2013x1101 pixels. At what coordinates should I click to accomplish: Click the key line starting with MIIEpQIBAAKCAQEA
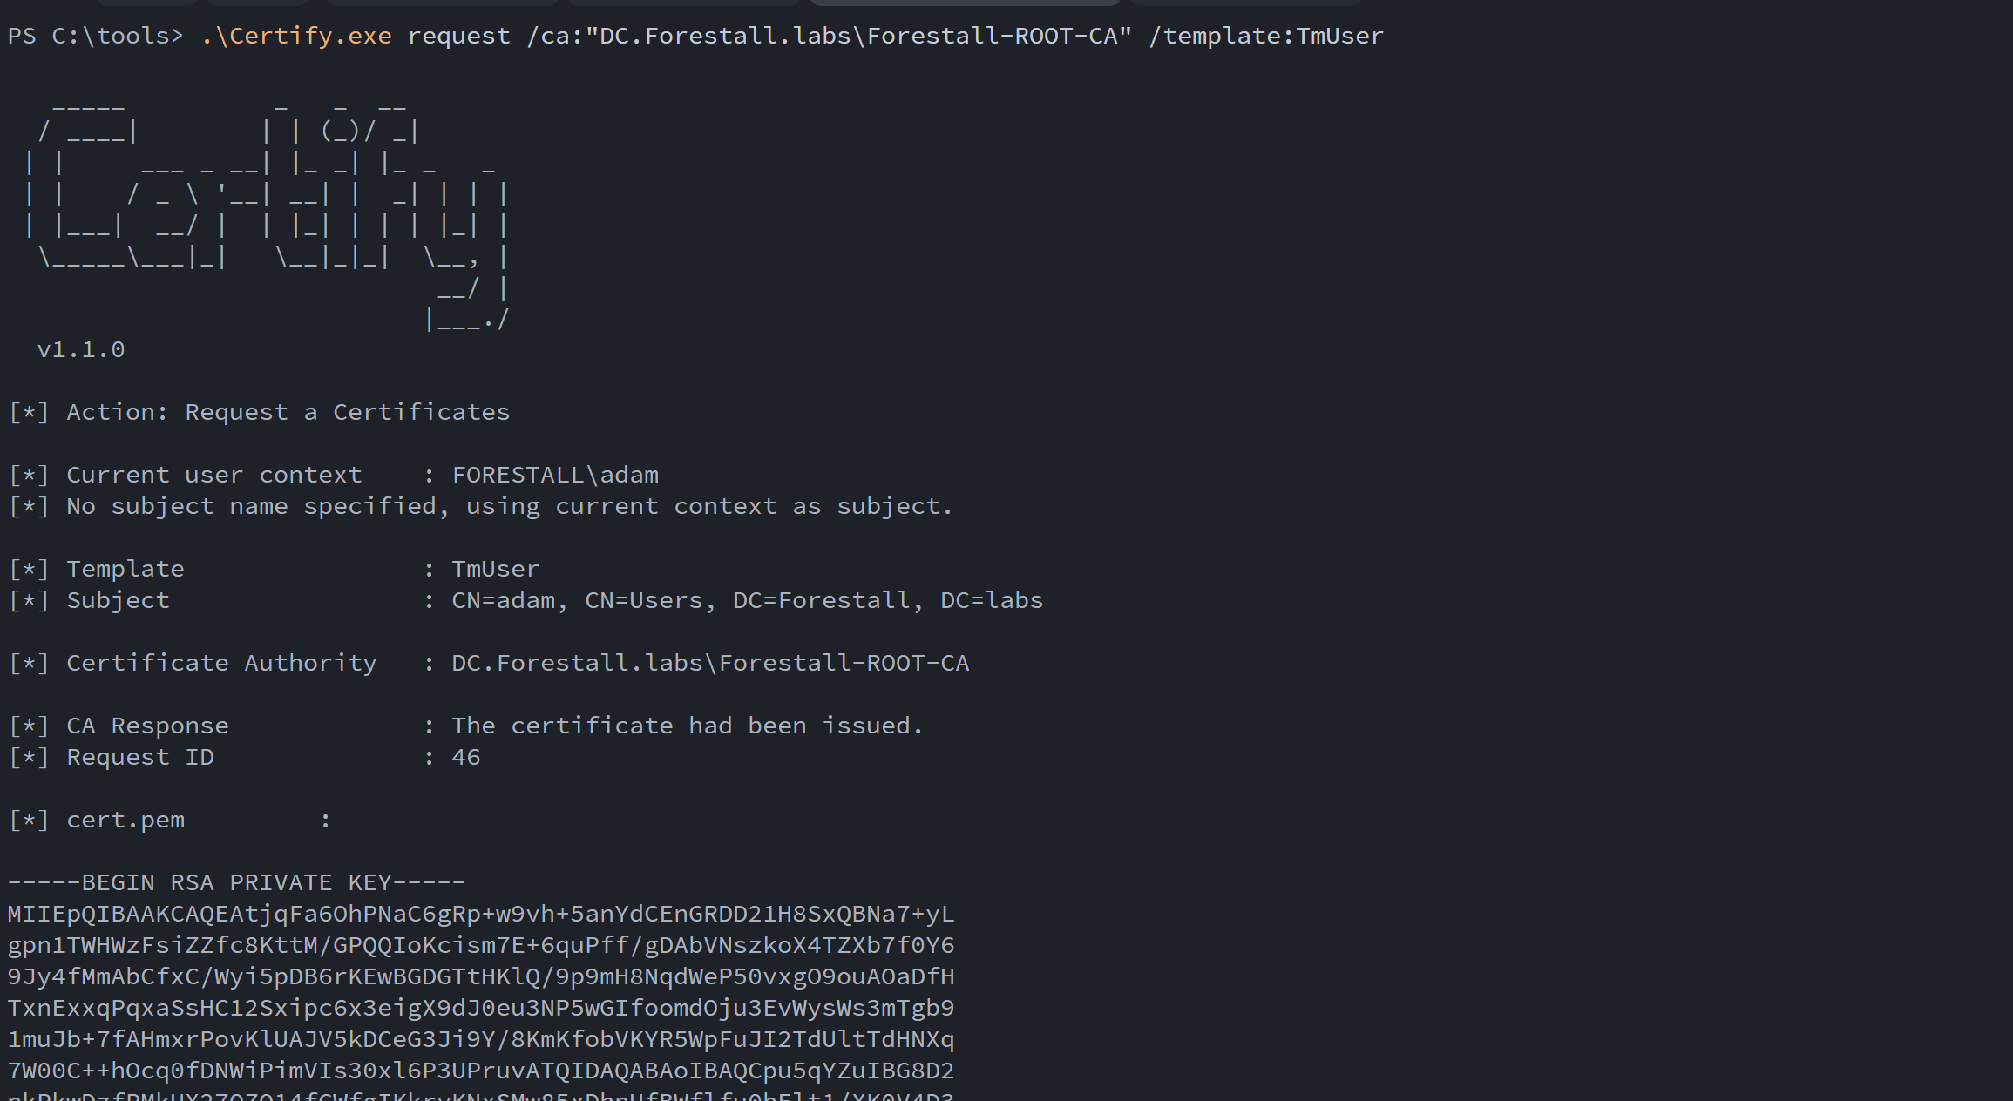tap(481, 914)
